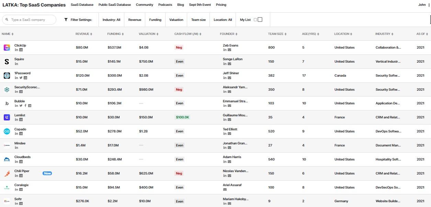Sort by VALUATION column header
The width and height of the screenshot is (431, 207).
[x=149, y=34]
